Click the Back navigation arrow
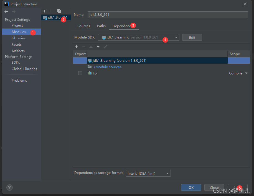The image size is (254, 196). [x=6, y=12]
